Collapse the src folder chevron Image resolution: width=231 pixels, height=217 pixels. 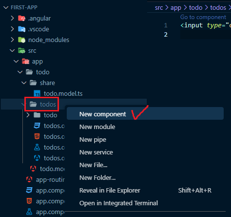tap(12, 50)
